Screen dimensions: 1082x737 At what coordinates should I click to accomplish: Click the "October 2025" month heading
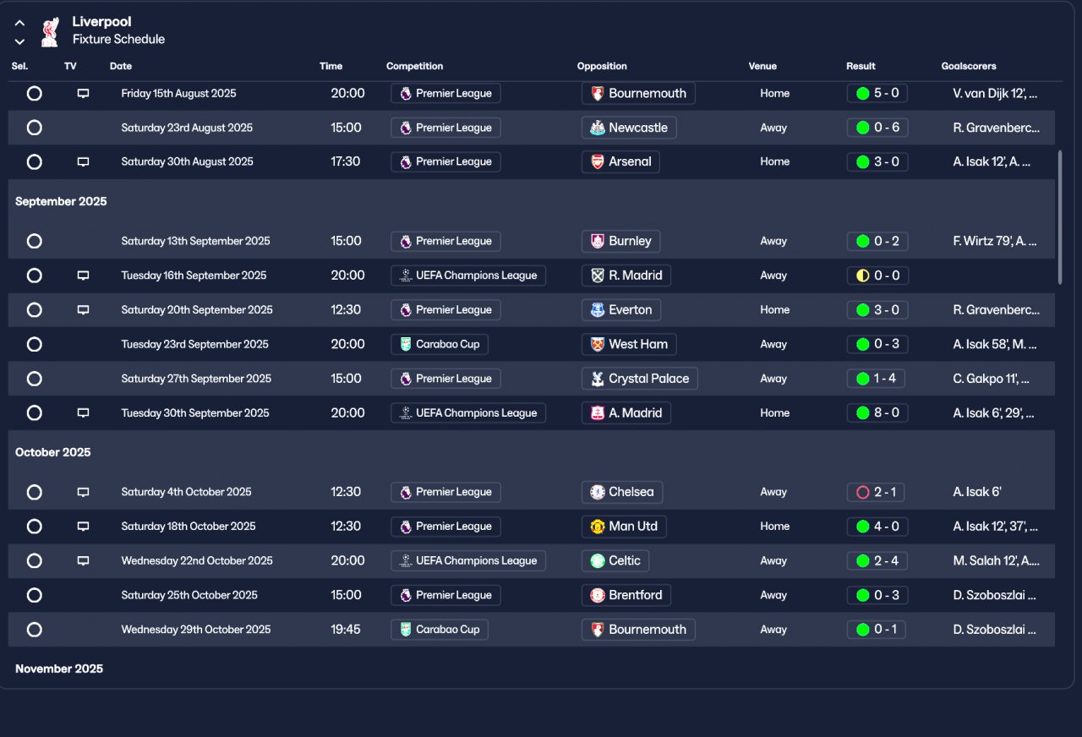pyautogui.click(x=52, y=453)
